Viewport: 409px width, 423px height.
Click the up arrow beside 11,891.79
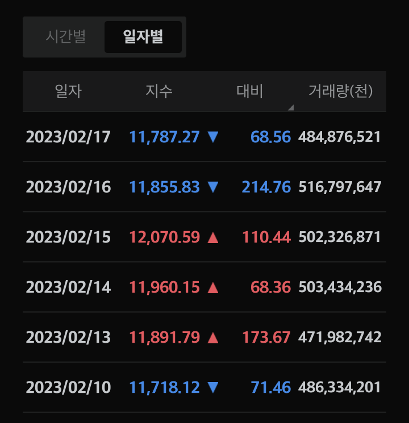(x=213, y=338)
